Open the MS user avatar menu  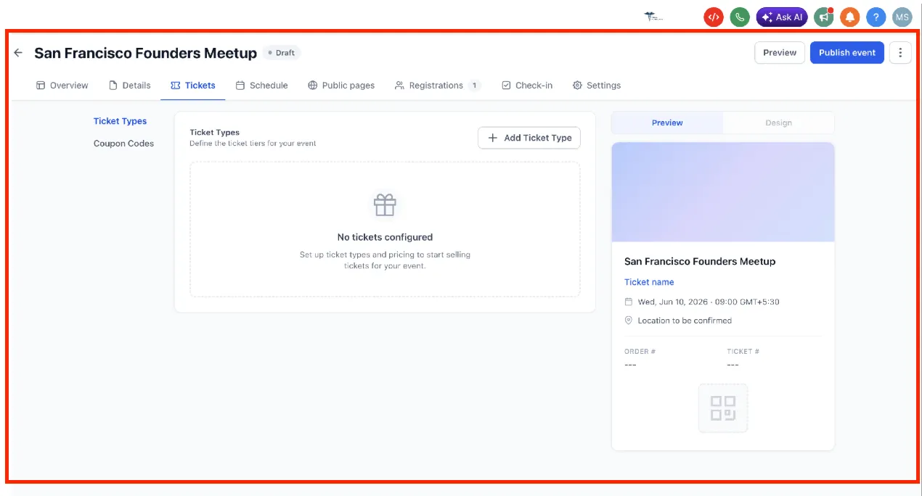(902, 17)
